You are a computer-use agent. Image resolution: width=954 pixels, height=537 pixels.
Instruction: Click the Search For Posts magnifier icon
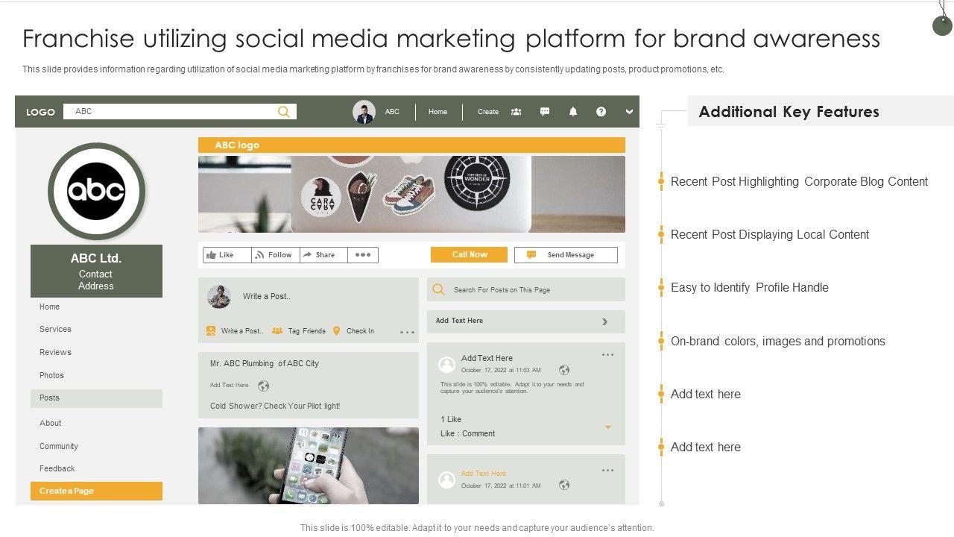pos(439,289)
